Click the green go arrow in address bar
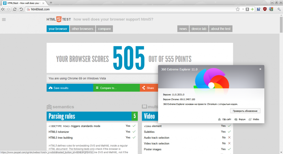283x154 pixels. [252, 9]
